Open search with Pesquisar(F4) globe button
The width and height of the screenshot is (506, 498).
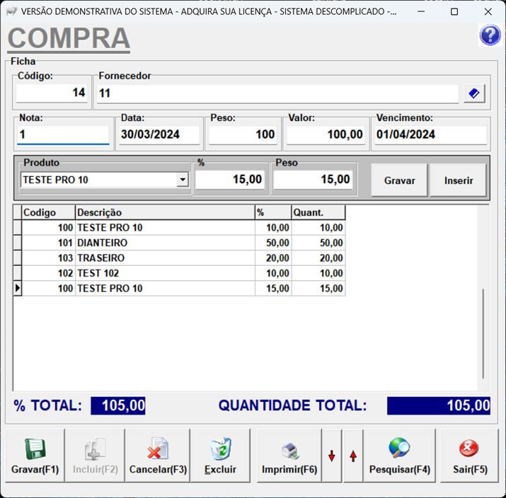tap(400, 456)
